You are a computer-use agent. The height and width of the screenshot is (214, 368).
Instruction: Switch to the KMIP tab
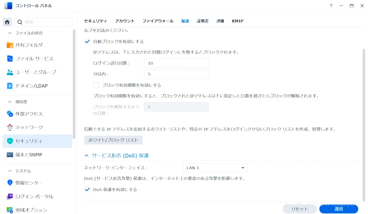237,21
